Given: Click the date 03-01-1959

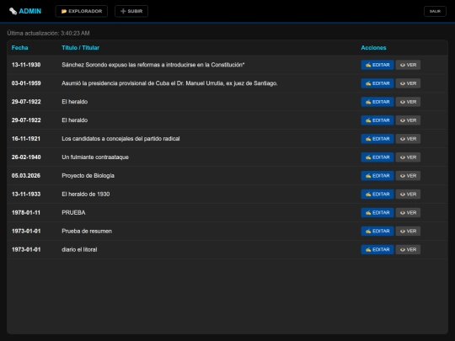Looking at the screenshot, I should tap(26, 83).
